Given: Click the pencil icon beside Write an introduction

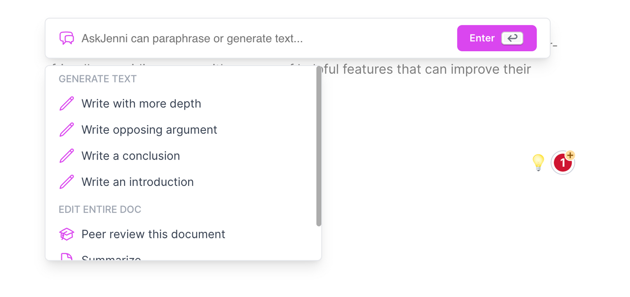Looking at the screenshot, I should 66,182.
